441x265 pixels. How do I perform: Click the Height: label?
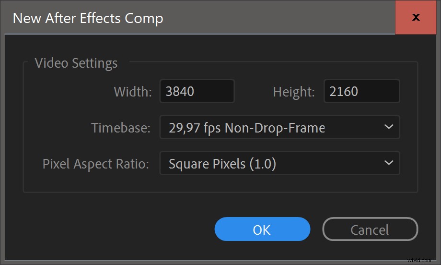pyautogui.click(x=294, y=92)
